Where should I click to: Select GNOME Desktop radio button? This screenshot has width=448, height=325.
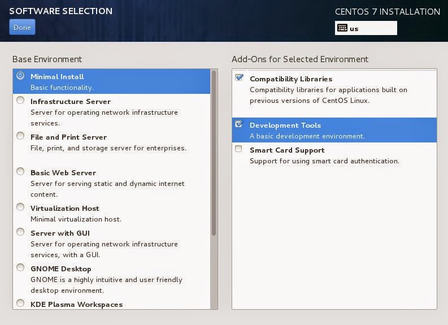tap(20, 267)
